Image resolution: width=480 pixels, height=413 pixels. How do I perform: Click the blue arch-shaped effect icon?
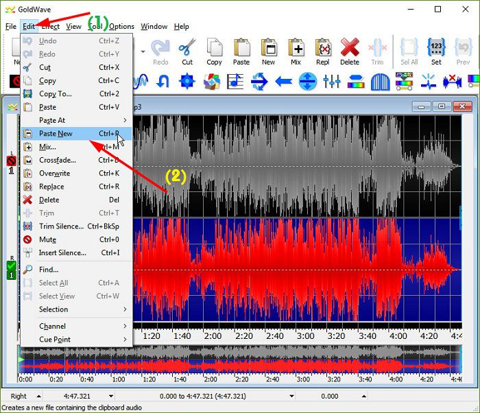(x=380, y=82)
